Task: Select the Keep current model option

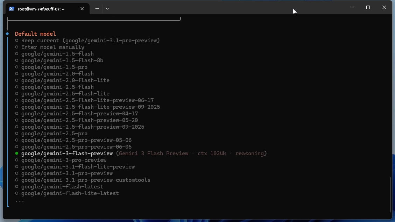Action: point(90,40)
